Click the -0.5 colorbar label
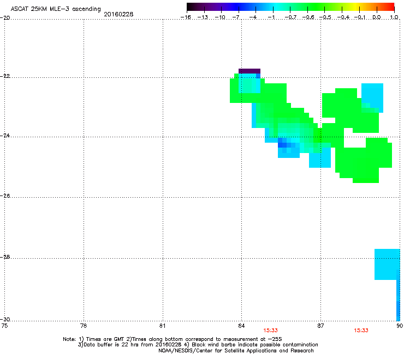The height and width of the screenshot is (354, 404). coord(325,17)
